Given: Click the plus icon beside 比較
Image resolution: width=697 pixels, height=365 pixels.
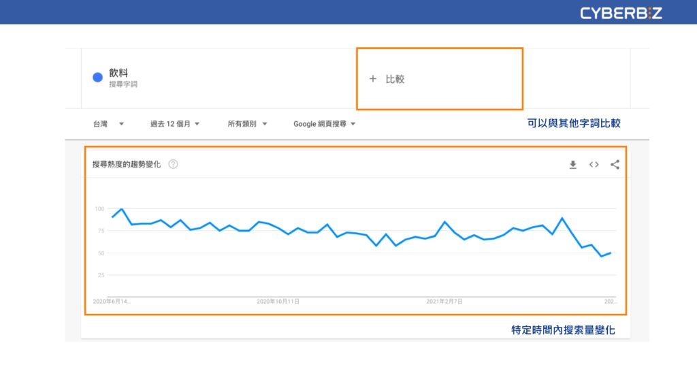Looking at the screenshot, I should coord(372,79).
